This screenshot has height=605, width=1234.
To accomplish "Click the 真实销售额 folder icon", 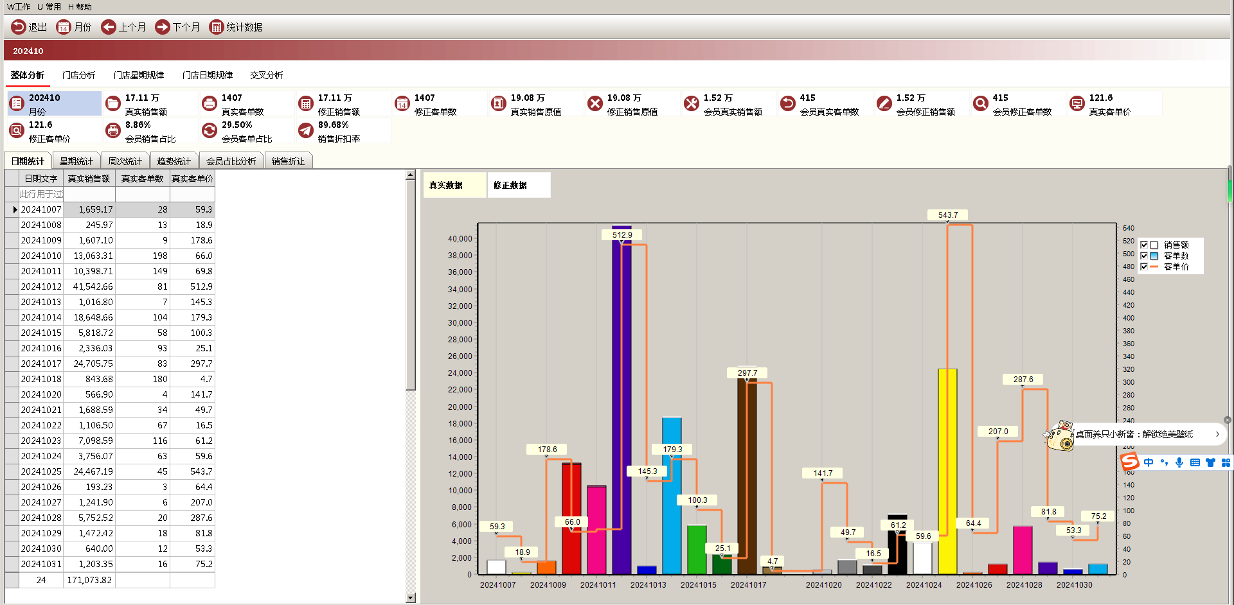I will (x=113, y=103).
